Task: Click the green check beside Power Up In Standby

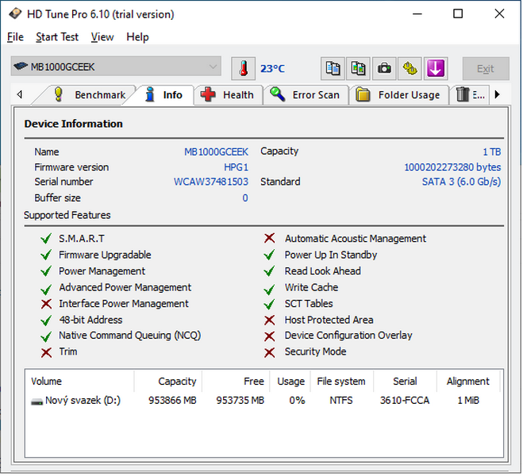Action: click(x=269, y=255)
